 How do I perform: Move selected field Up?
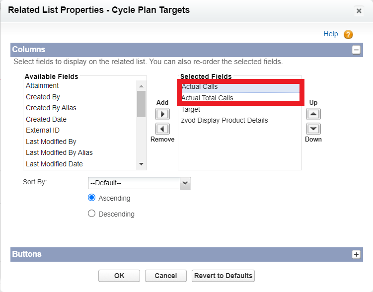pyautogui.click(x=313, y=114)
